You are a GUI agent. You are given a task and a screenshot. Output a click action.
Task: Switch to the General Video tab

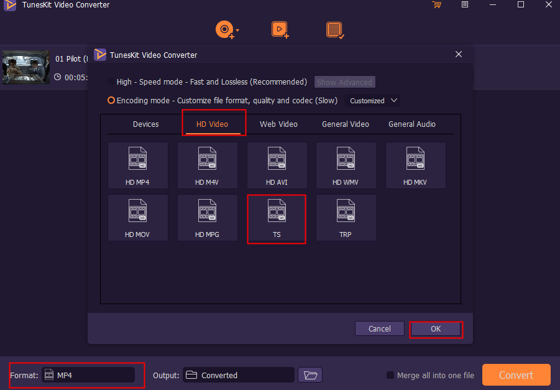click(x=346, y=124)
